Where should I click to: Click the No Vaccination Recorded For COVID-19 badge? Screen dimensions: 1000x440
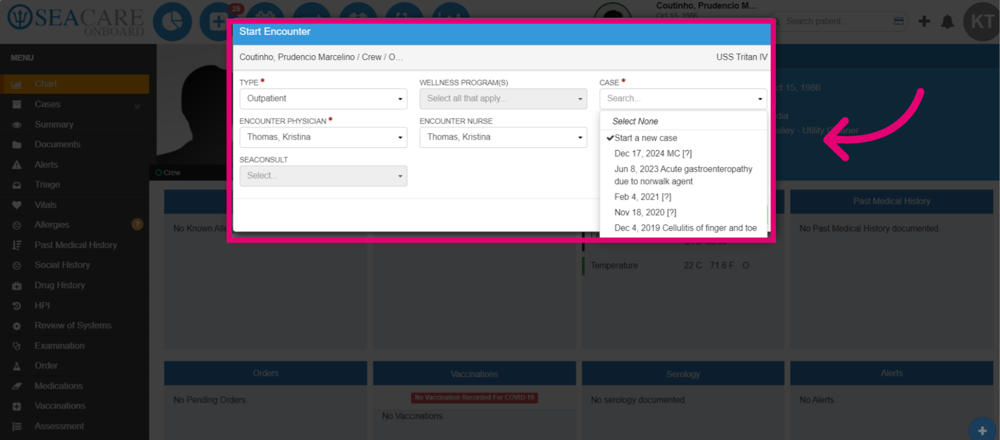[x=474, y=398]
